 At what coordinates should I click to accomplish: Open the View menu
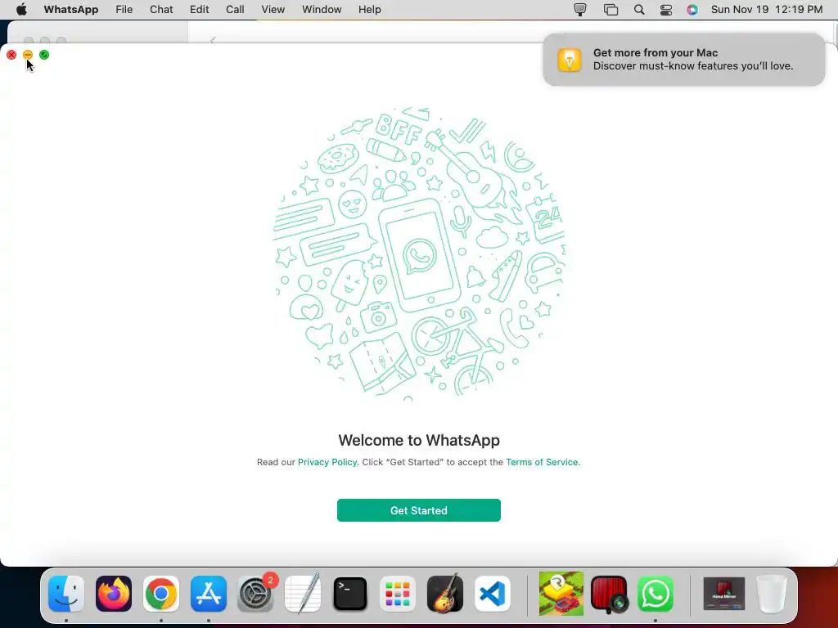click(273, 10)
